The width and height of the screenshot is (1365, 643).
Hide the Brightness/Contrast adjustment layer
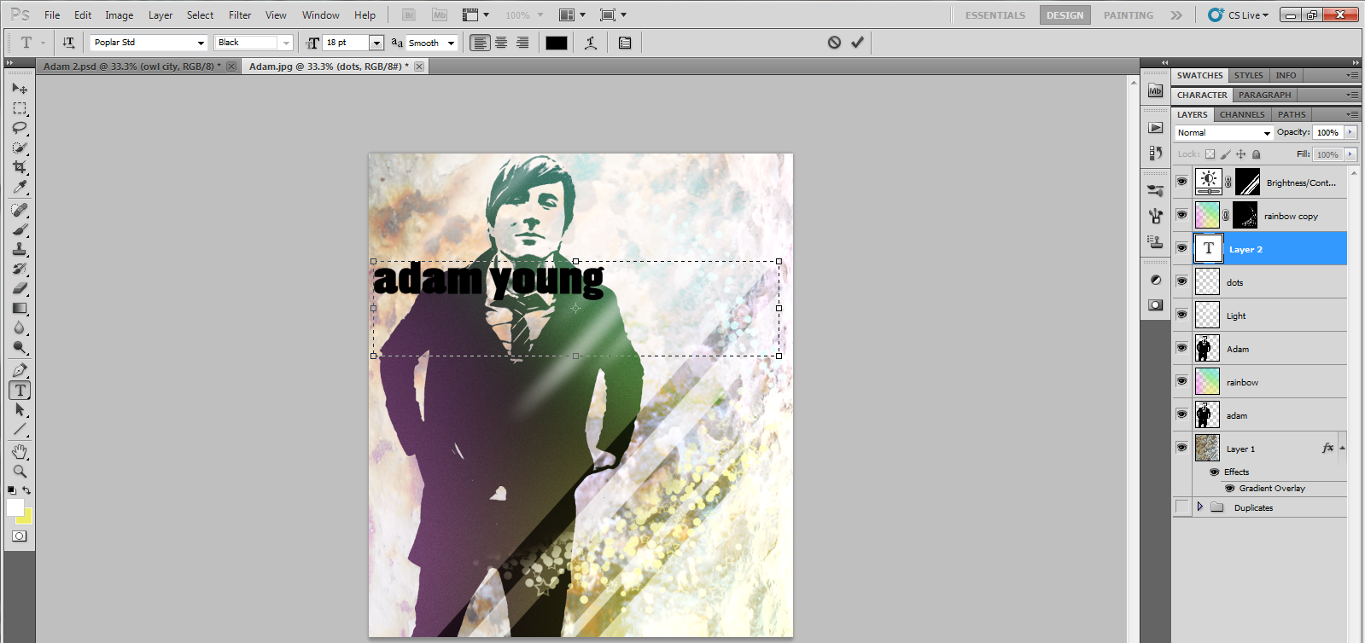1181,182
